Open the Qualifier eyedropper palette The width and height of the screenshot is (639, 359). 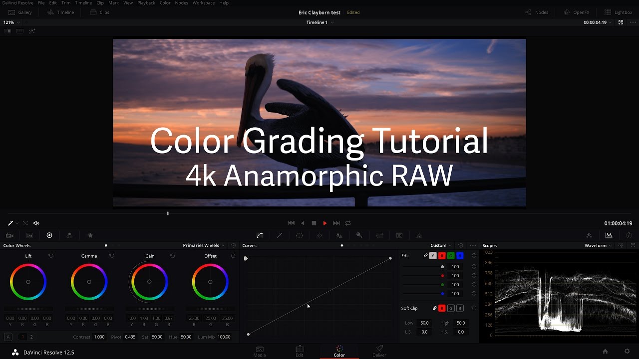[280, 235]
